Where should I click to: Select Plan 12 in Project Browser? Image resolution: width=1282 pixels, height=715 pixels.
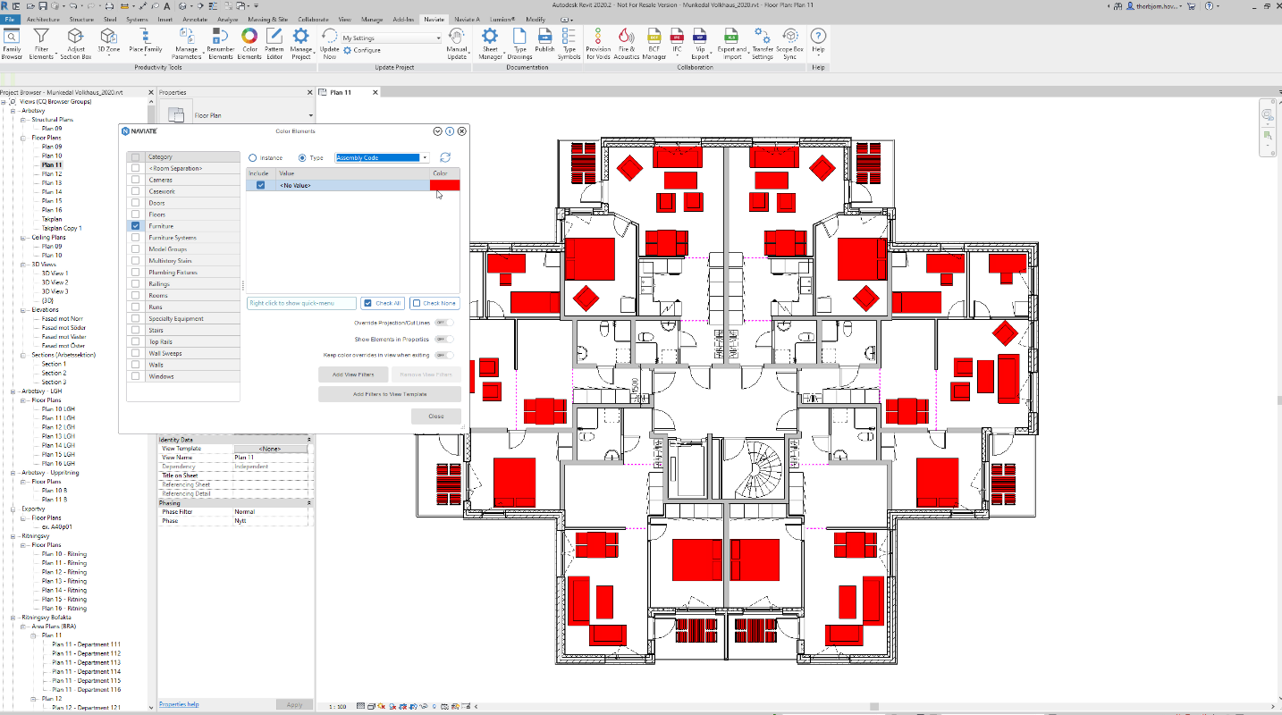coord(52,174)
